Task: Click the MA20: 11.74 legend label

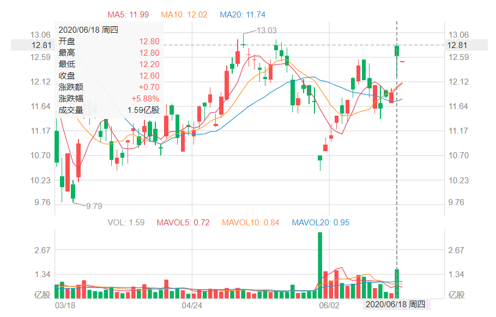Action: (243, 15)
